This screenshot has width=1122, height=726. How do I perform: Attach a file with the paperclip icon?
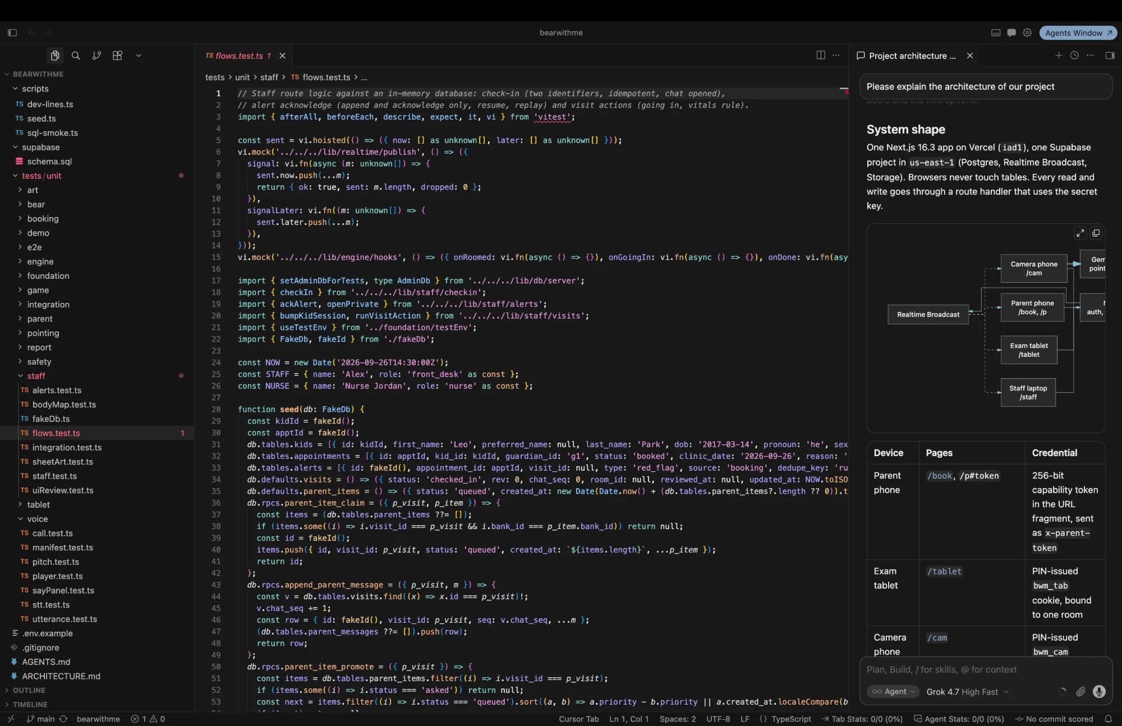coord(1080,692)
